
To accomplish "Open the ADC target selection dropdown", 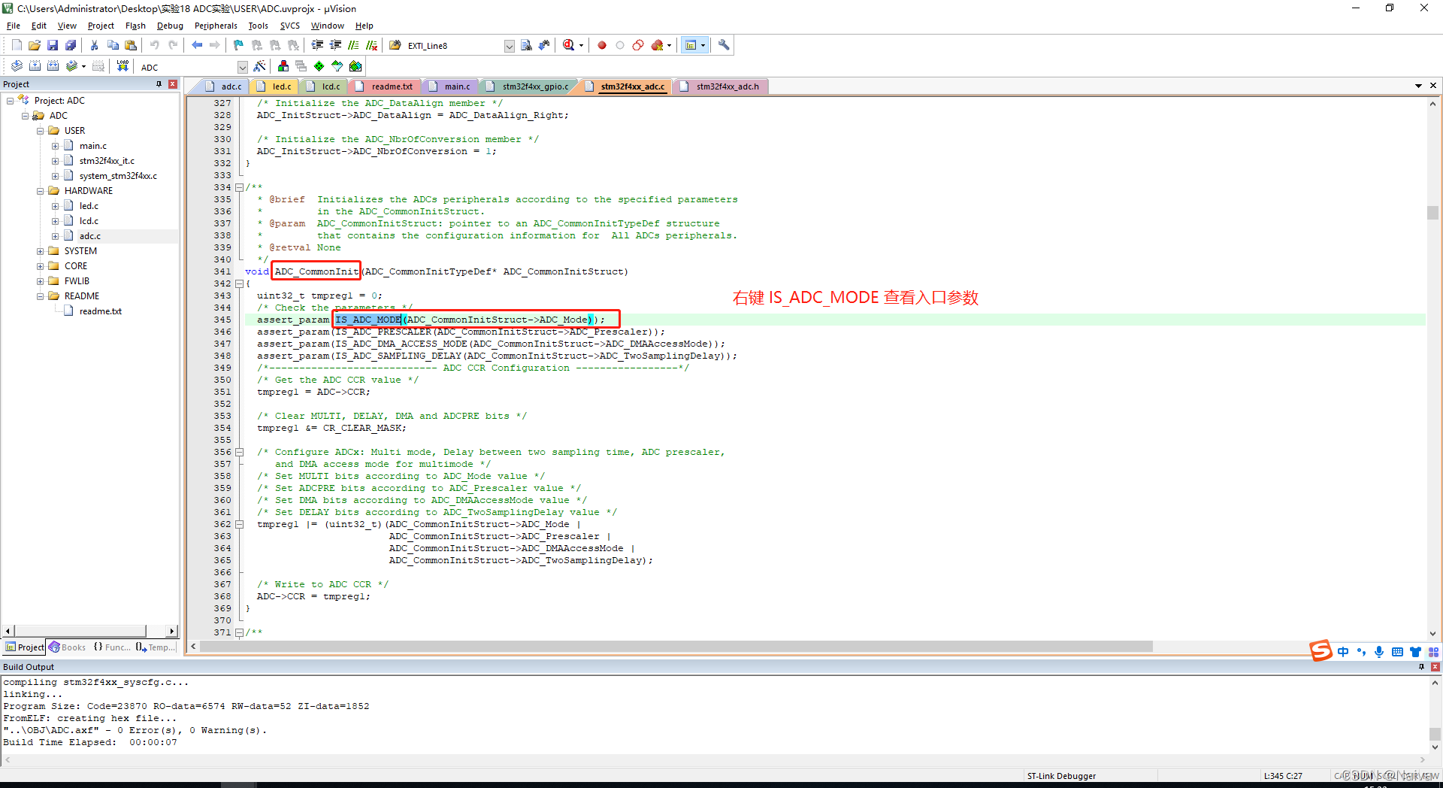I will 242,66.
